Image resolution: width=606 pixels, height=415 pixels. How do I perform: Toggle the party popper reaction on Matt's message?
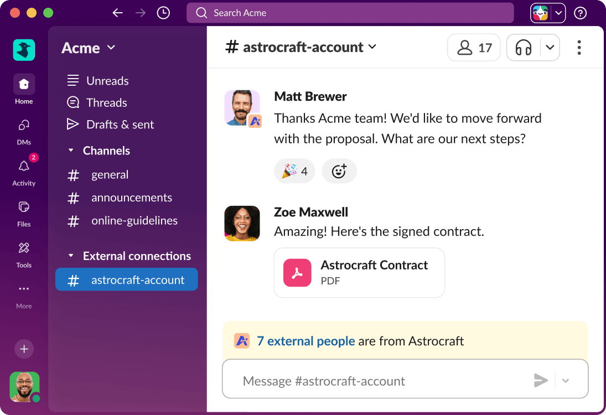pyautogui.click(x=294, y=171)
